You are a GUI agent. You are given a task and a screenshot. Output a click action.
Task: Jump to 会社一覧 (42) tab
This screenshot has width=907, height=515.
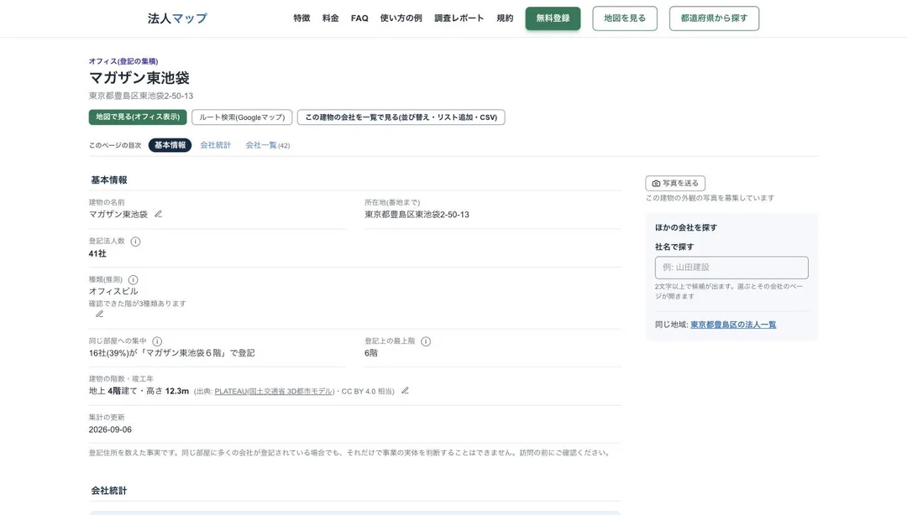tap(267, 145)
